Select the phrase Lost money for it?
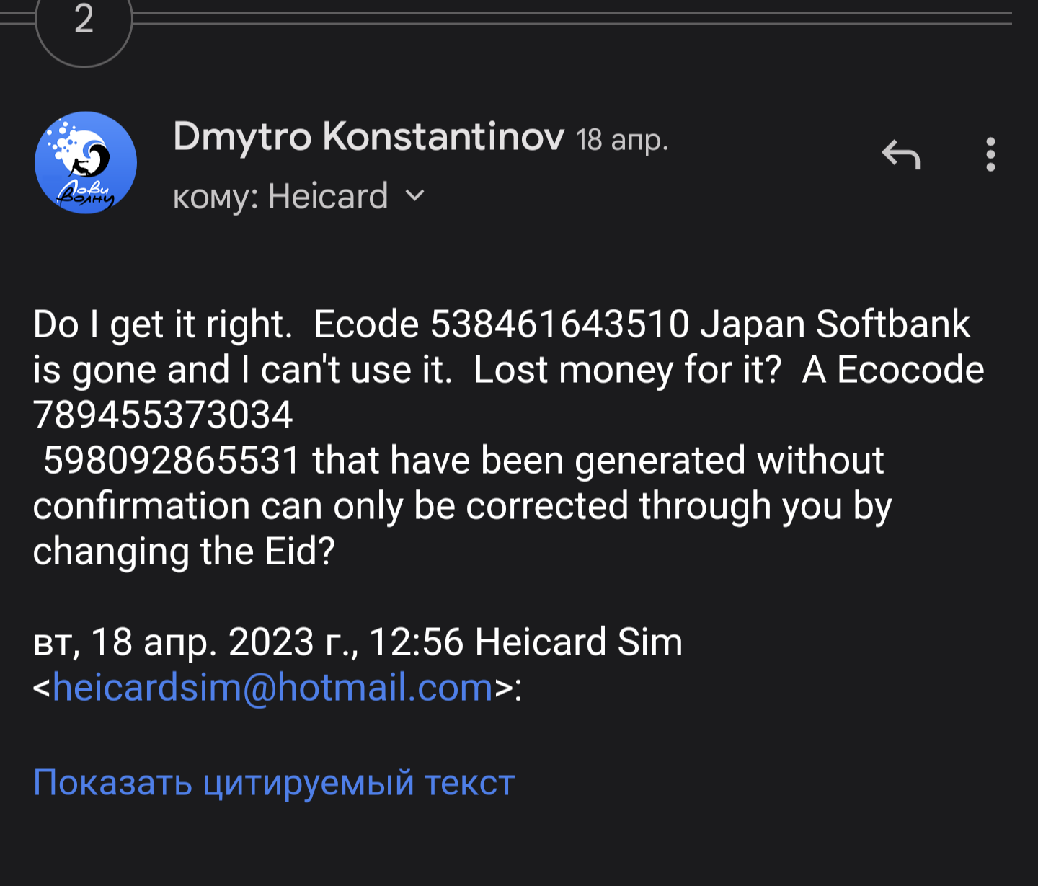 click(x=627, y=370)
